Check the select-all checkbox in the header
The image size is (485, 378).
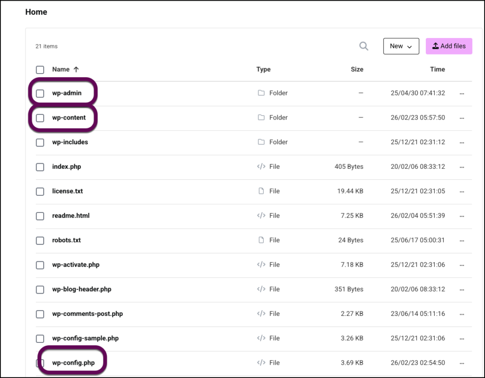click(x=40, y=69)
